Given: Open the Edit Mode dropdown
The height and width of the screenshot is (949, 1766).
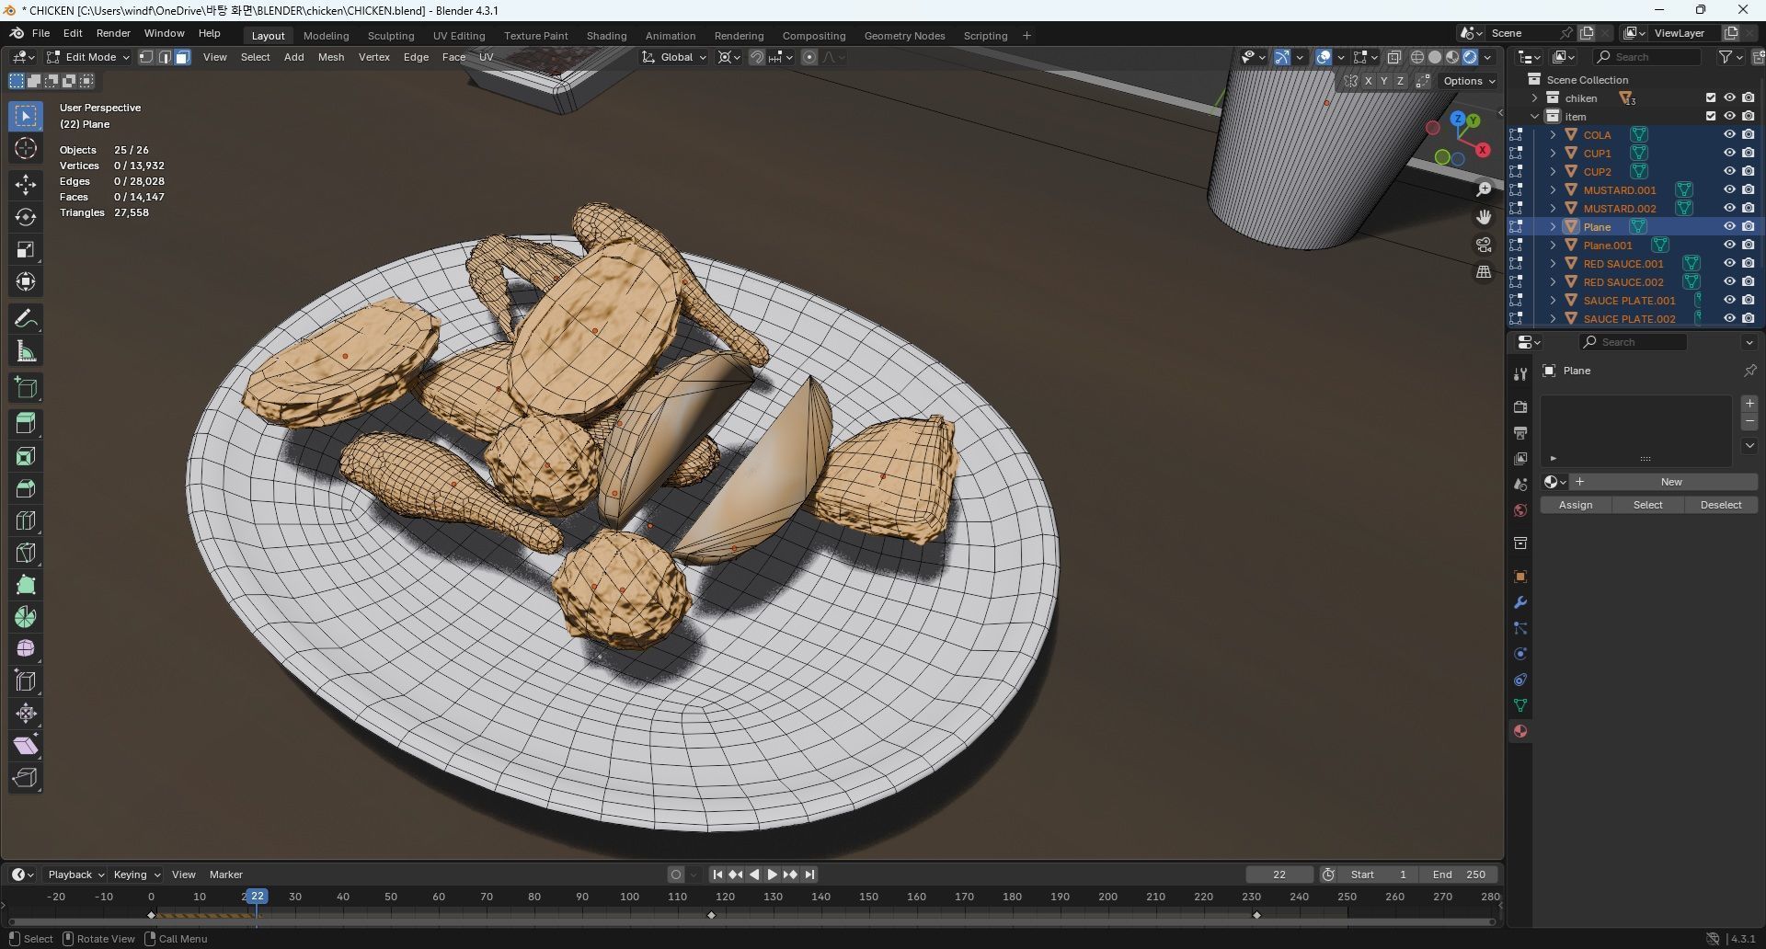Looking at the screenshot, I should [88, 57].
